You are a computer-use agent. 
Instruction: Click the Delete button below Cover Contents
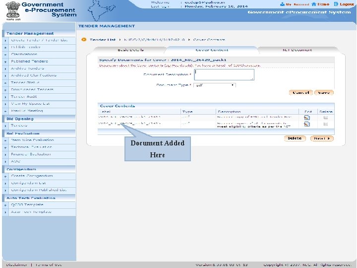[295, 138]
